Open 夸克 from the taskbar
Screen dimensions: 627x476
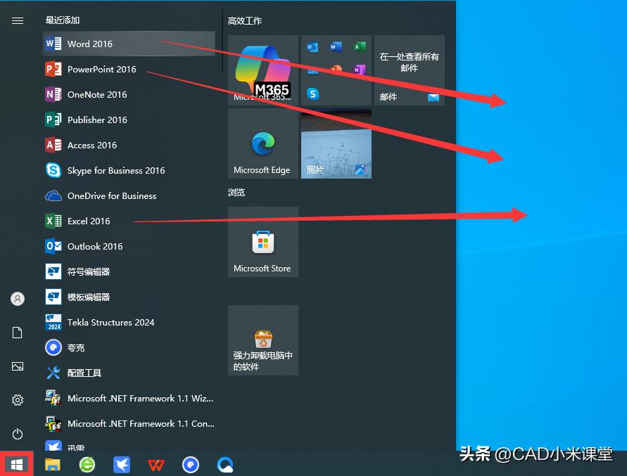[190, 465]
